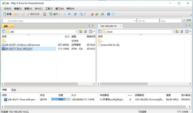
Task: Close the 192.168.200.10 tab
Action: tap(121, 26)
